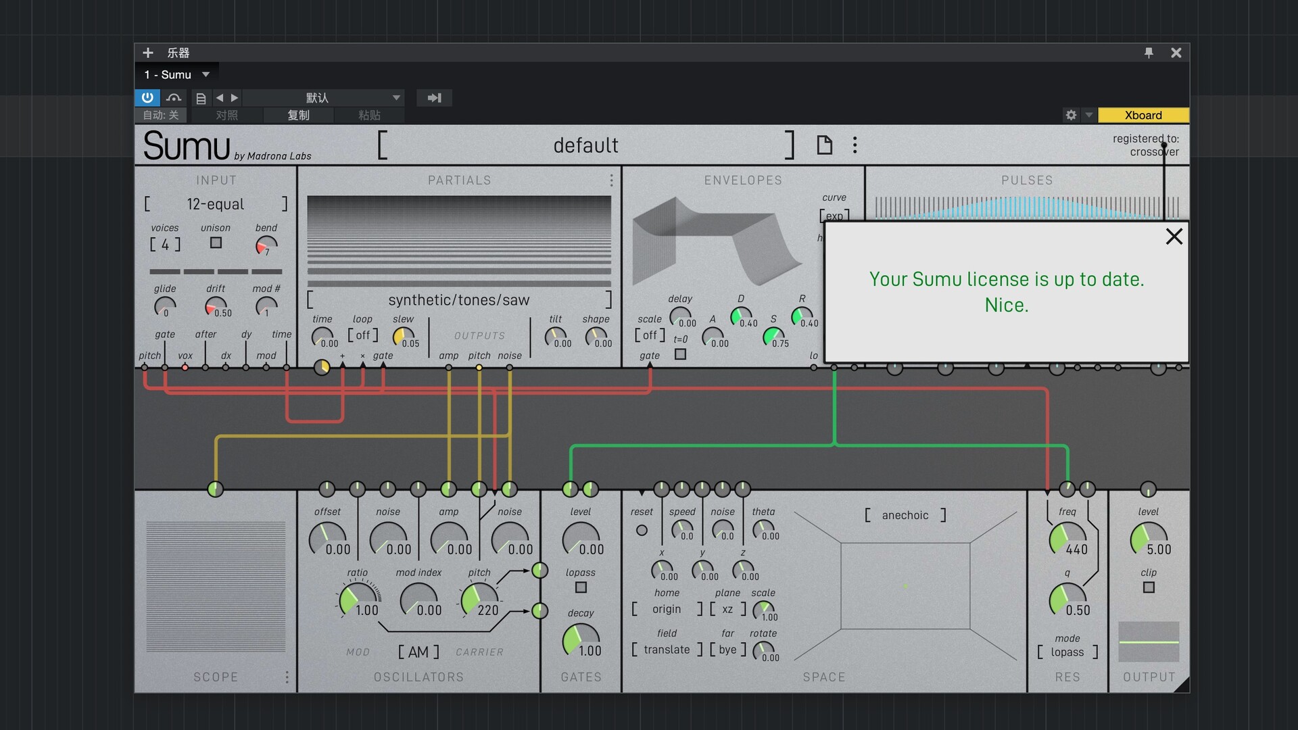The width and height of the screenshot is (1298, 730).
Task: Open the Sumu three-dot main menu
Action: (x=855, y=145)
